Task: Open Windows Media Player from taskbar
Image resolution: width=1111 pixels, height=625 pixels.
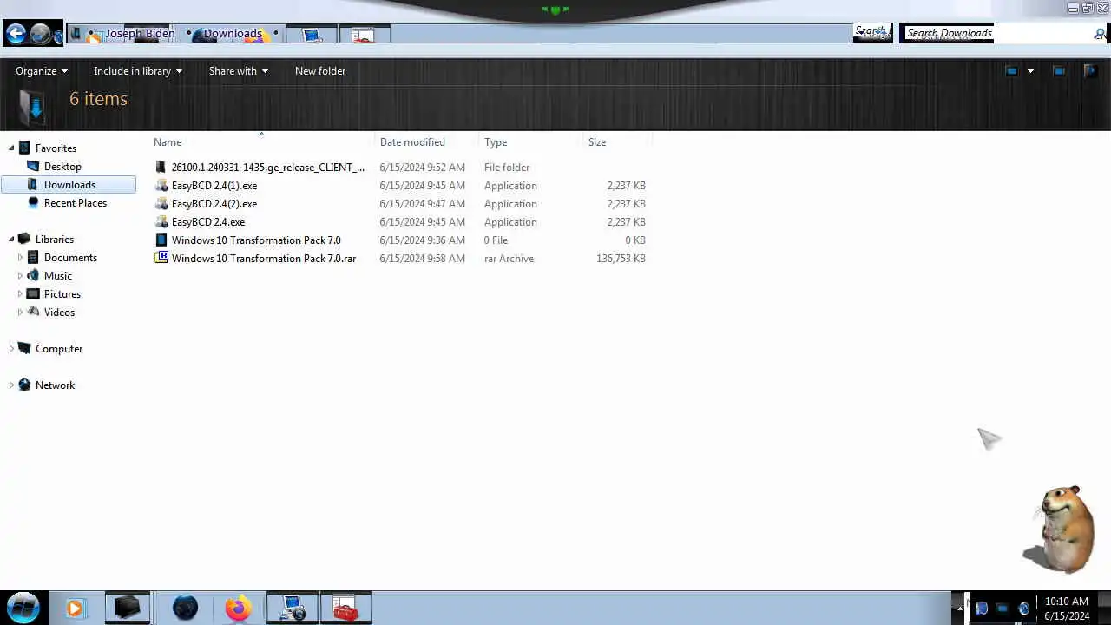Action: tap(75, 609)
